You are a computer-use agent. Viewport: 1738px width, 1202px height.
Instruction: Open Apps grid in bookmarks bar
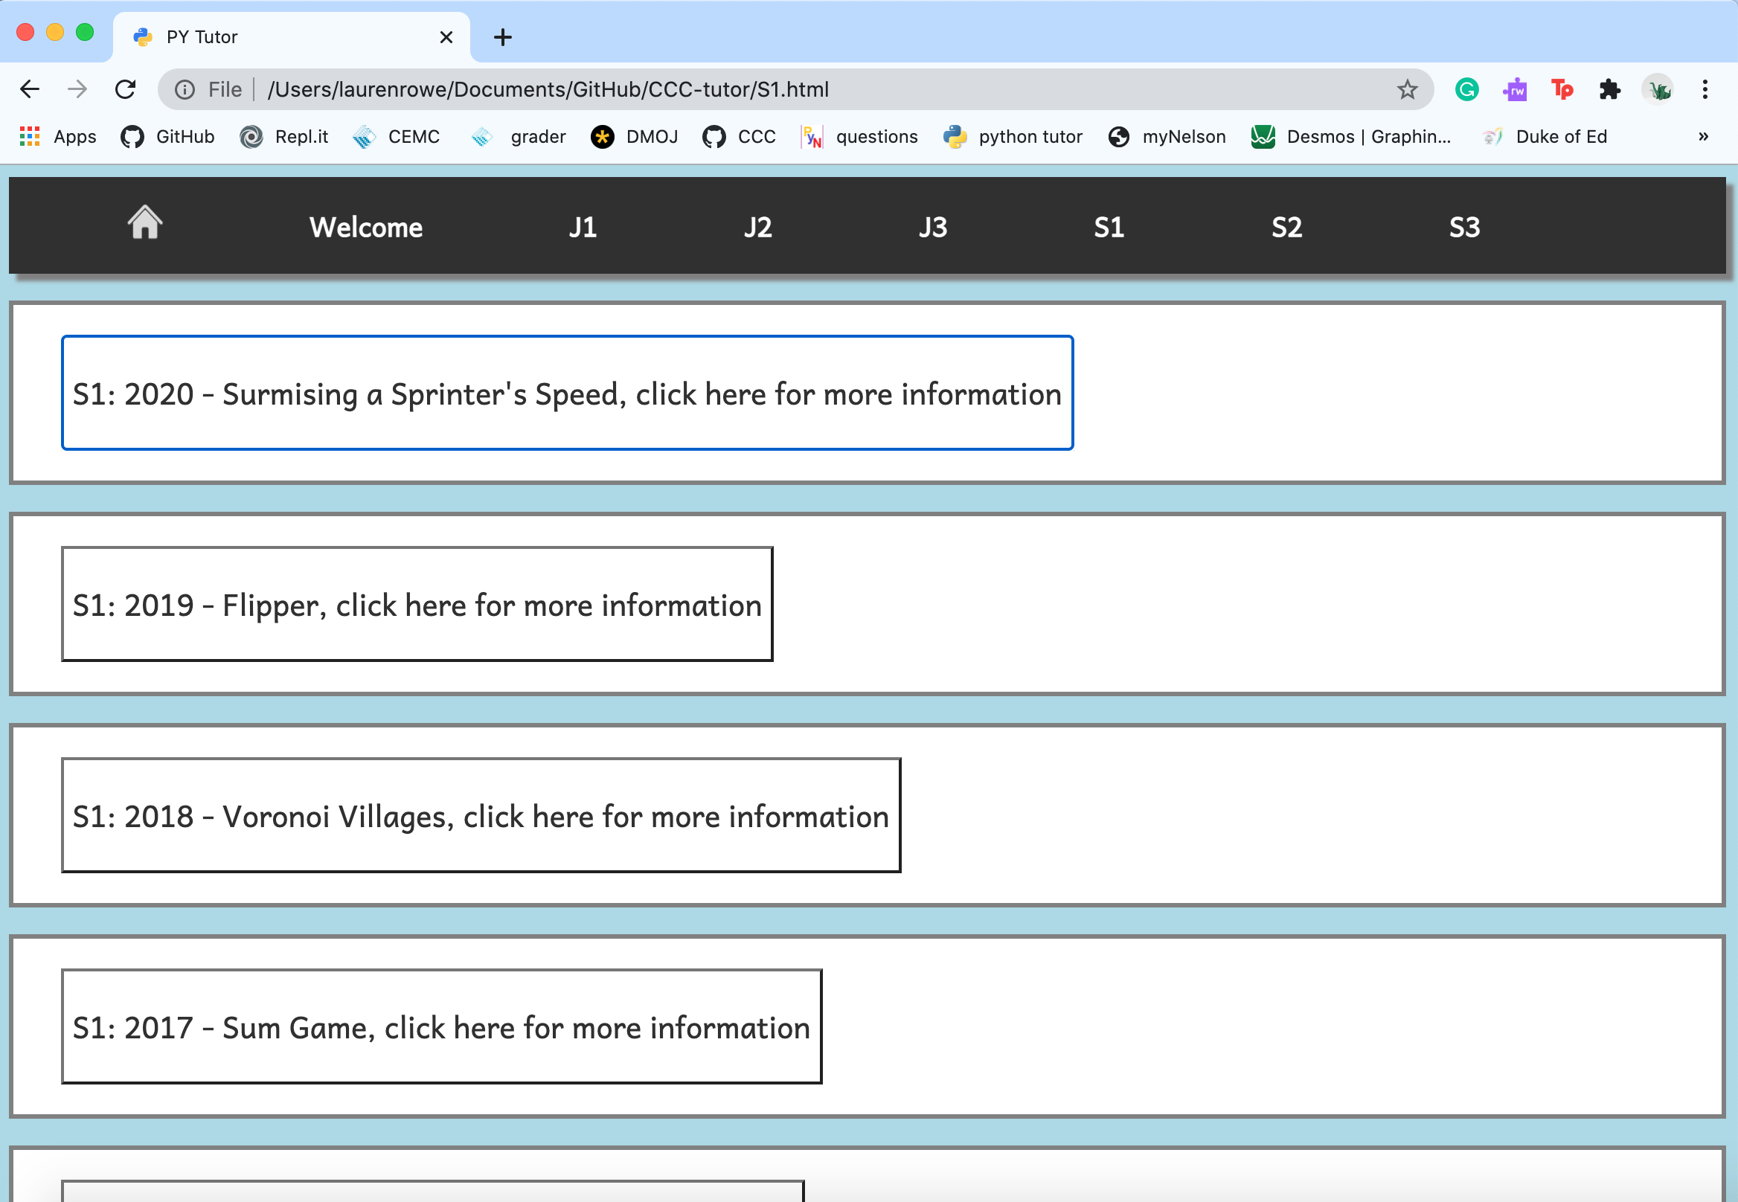(x=57, y=136)
